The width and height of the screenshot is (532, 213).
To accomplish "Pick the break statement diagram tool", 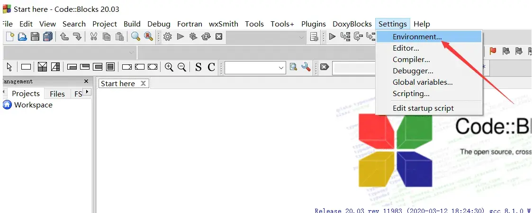I will point(140,67).
